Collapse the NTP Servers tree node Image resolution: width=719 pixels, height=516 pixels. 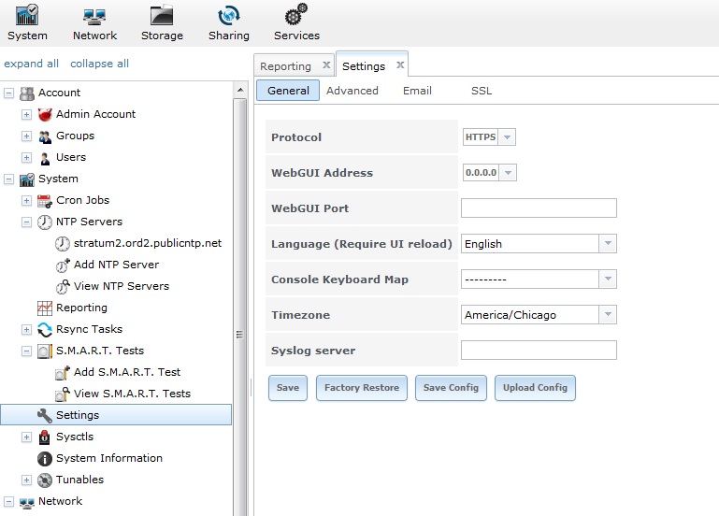point(26,222)
